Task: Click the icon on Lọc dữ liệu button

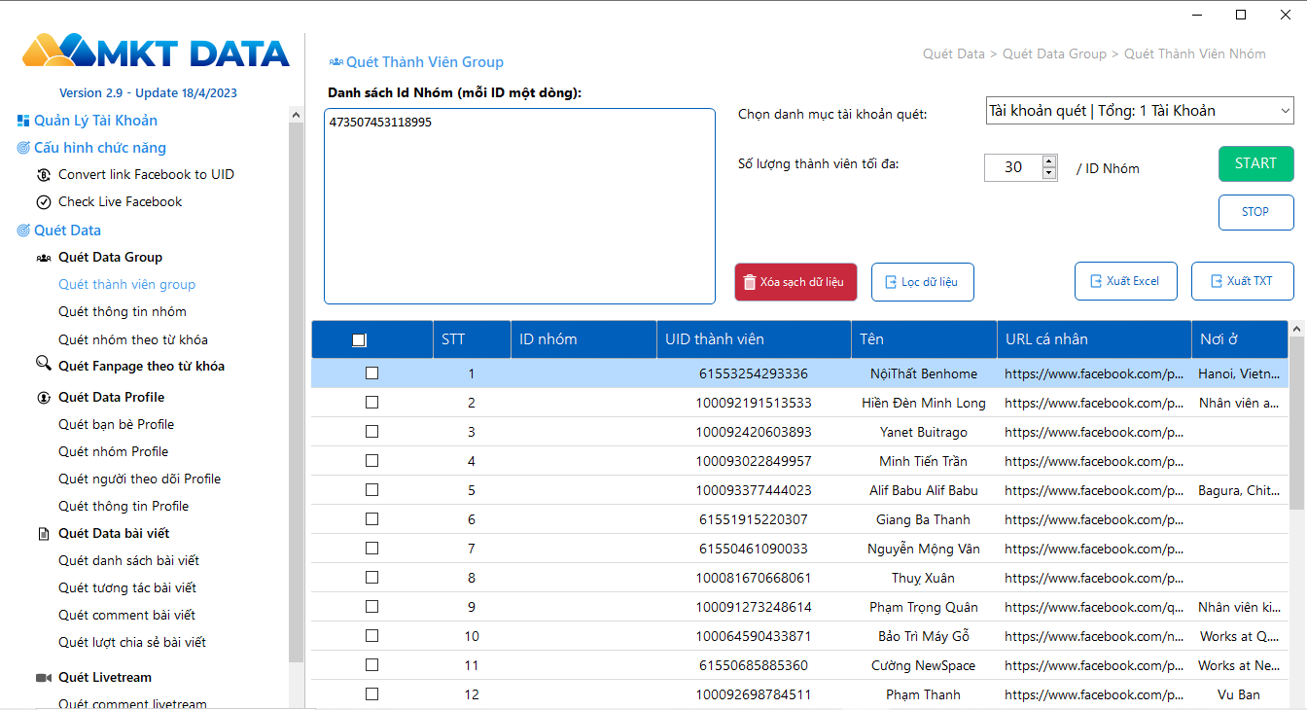Action: (890, 282)
